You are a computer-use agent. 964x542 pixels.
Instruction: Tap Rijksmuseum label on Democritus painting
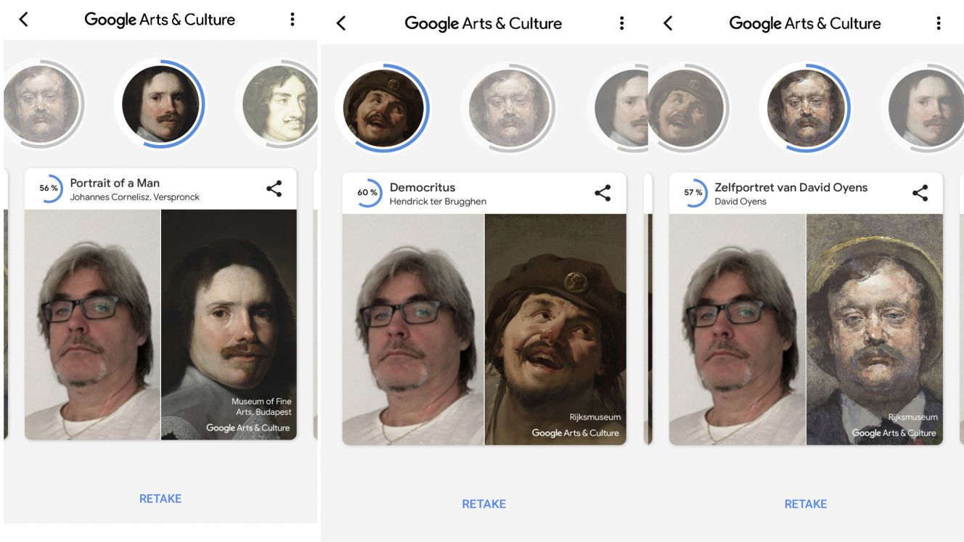(595, 417)
